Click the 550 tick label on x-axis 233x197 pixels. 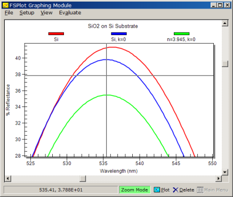point(212,163)
